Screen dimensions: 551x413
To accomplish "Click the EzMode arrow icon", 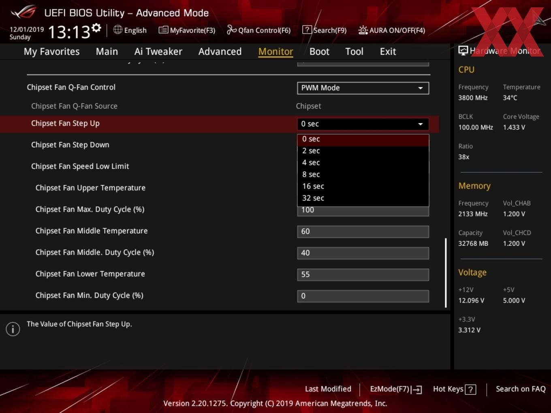I will click(416, 390).
